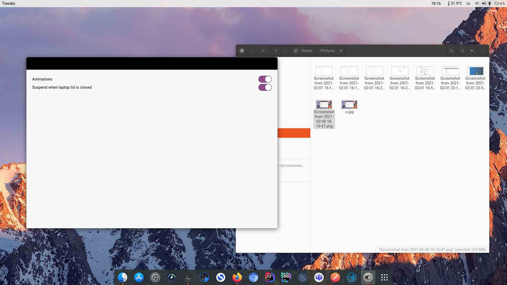Go back in Files window

pyautogui.click(x=276, y=51)
